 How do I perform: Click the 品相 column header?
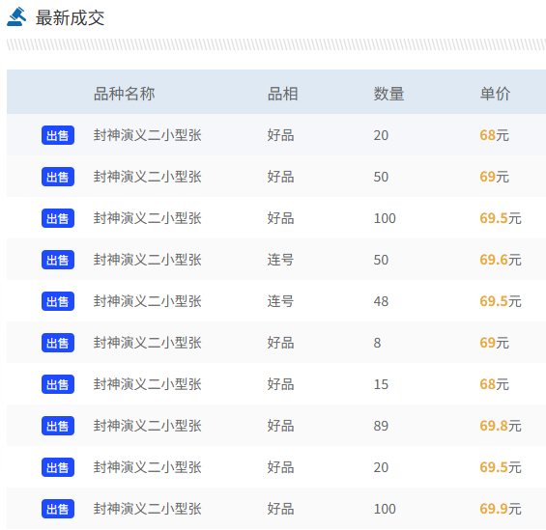click(282, 94)
